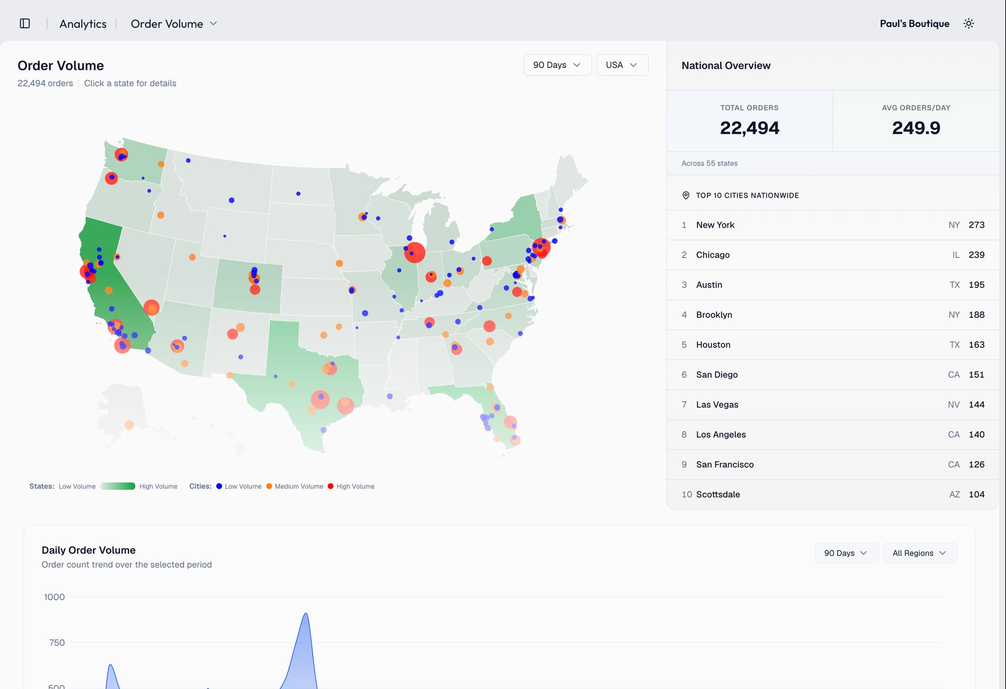Open the Order Volume breadcrumb dropdown
This screenshot has height=689, width=1006.
coord(174,24)
